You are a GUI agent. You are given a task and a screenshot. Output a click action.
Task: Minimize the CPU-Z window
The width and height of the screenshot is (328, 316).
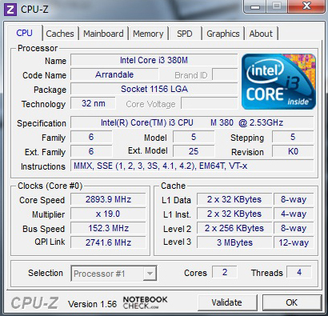tap(255, 6)
